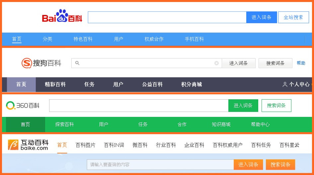Open 百科权威用户 on Hudong Baike
Image resolution: width=314 pixels, height=175 pixels.
click(228, 145)
